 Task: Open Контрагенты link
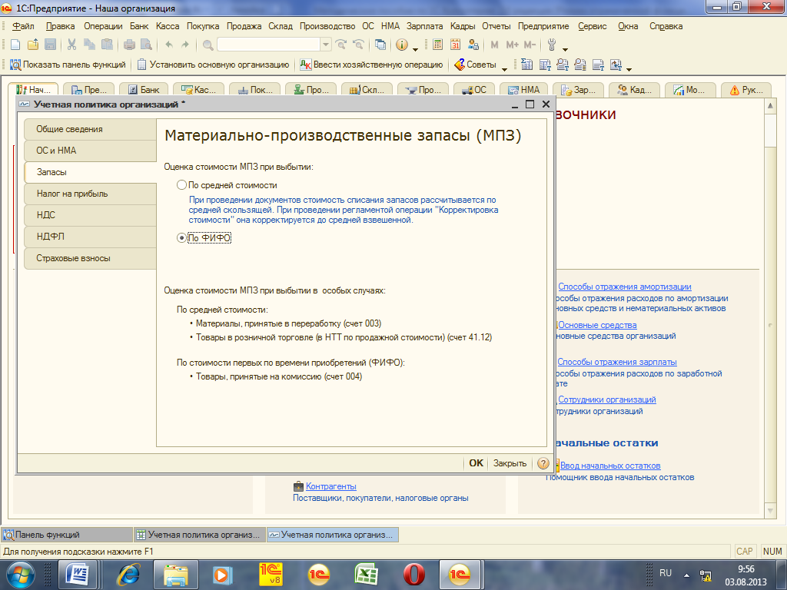tap(330, 486)
